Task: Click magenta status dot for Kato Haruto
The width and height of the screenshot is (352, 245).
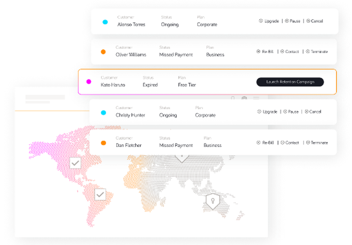Action: 89,82
